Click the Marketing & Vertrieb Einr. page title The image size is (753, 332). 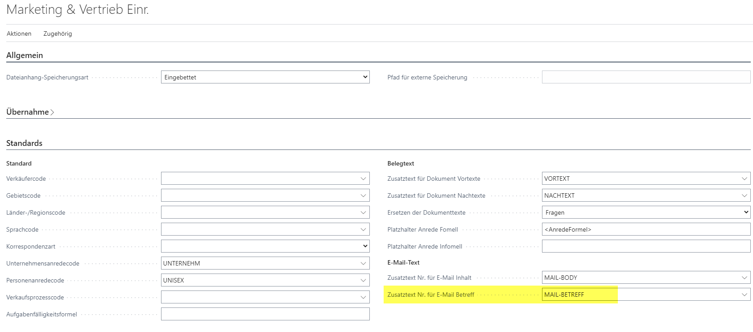[78, 9]
